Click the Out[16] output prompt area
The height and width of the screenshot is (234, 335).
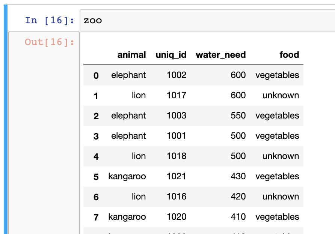coord(50,42)
